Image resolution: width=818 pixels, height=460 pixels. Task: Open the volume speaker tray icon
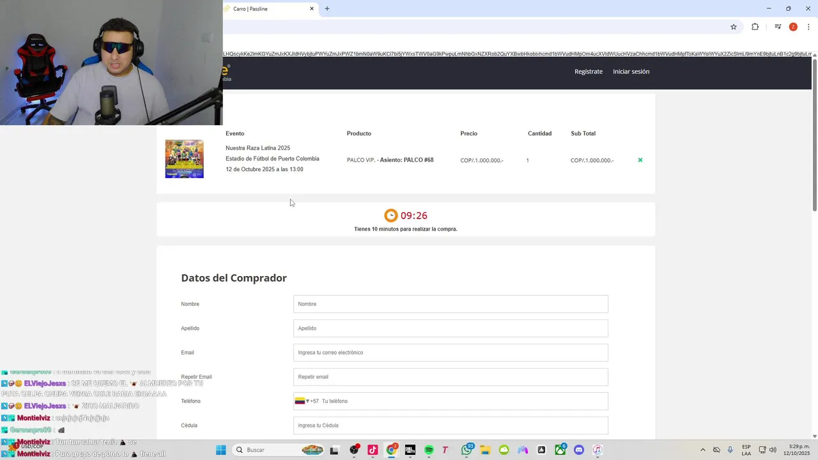click(773, 450)
